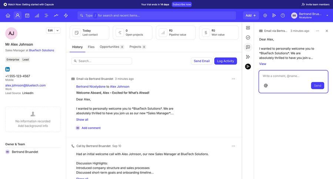Viewport: 333px width, 179px height.
Task: Click Invite team members
Action: (x=315, y=4)
